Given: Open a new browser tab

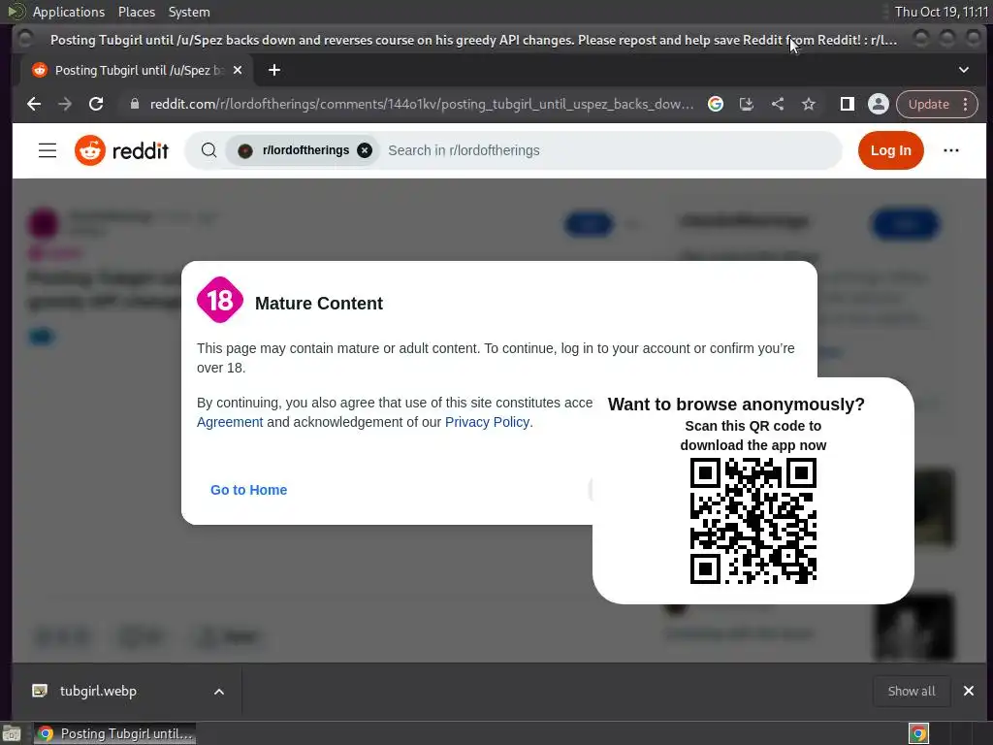Looking at the screenshot, I should click(274, 70).
